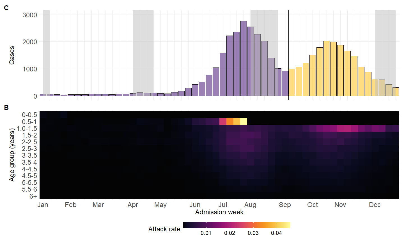The width and height of the screenshot is (404, 242).
Task: Click the Jul month label on the x-axis
Action: coord(222,205)
